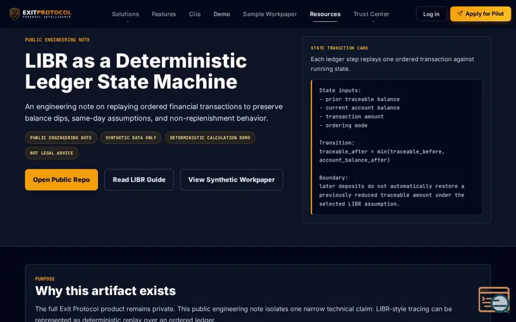Click the paper plane icon in Apply for Pilot
This screenshot has width=516, height=322.
tap(460, 14)
